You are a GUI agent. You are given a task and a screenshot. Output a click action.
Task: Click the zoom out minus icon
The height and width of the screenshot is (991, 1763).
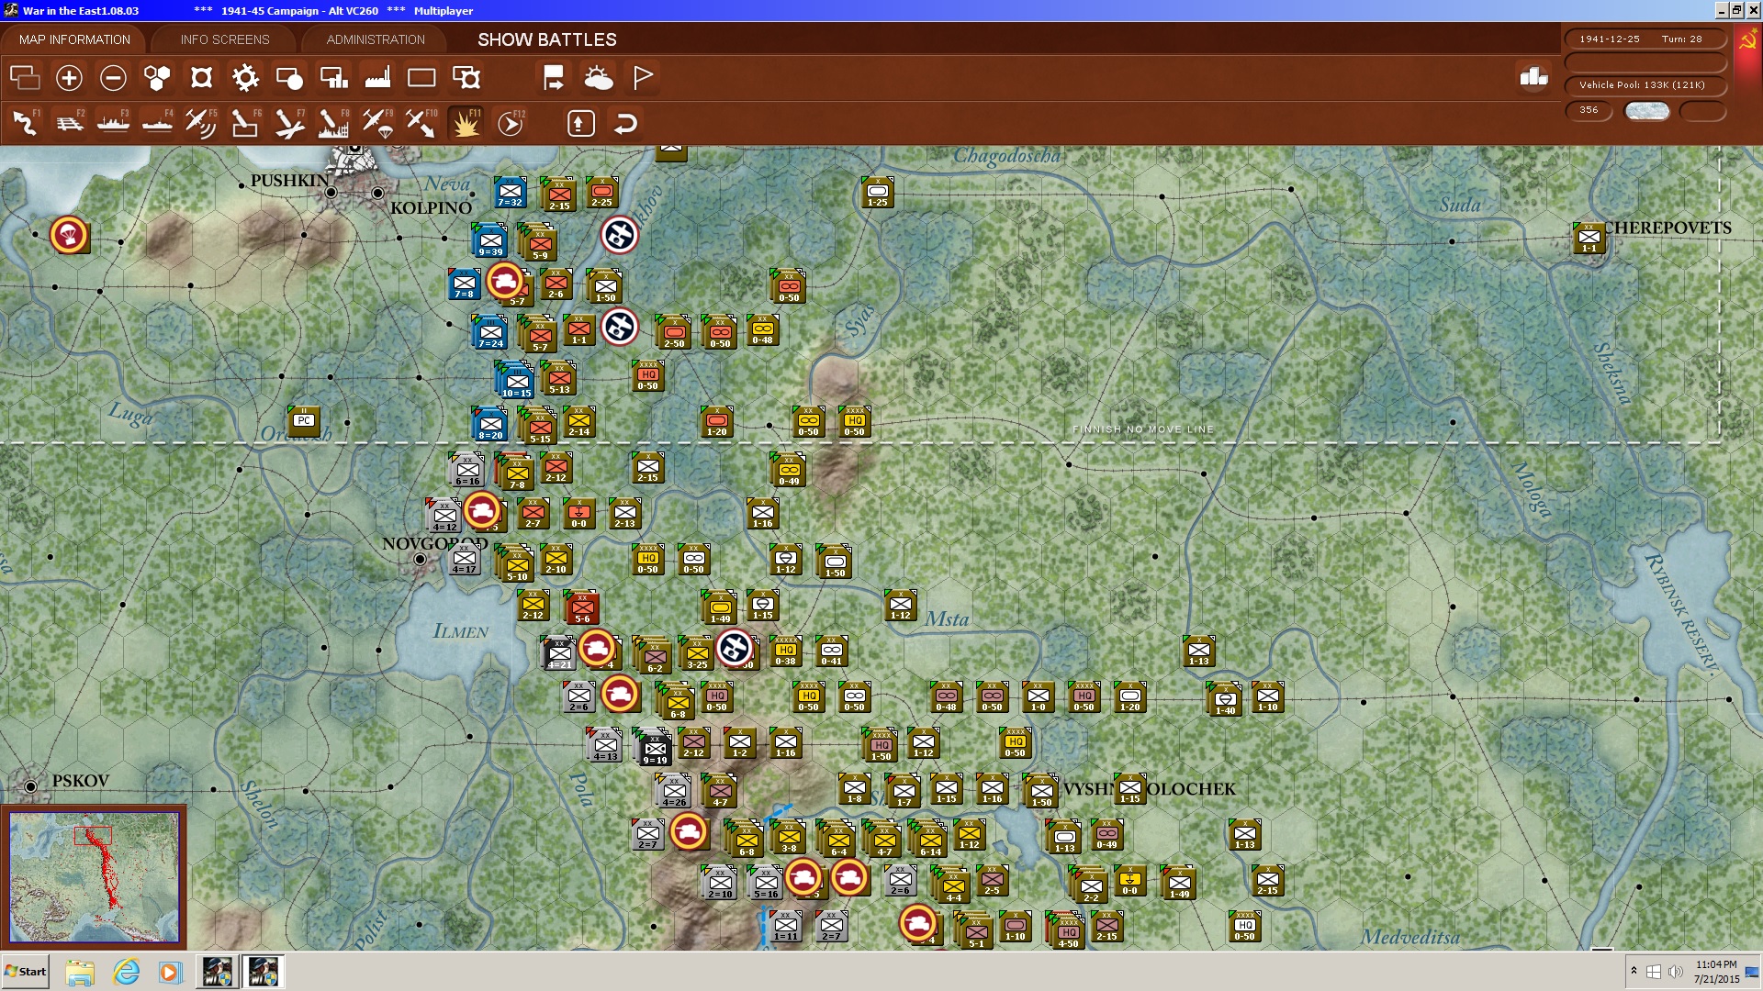point(113,78)
